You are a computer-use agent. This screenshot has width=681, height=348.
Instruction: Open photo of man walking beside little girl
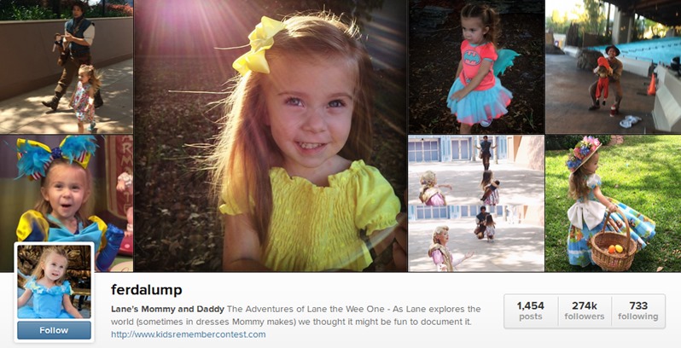click(67, 67)
